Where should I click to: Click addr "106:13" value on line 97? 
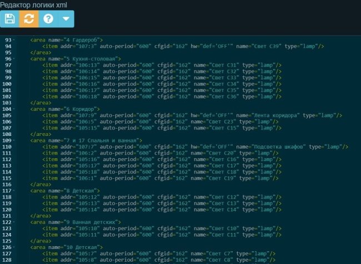coord(76,65)
